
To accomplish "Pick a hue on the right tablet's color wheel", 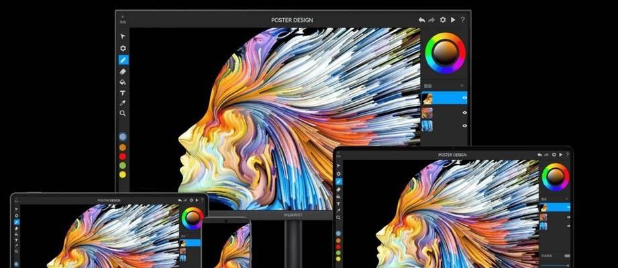I will 556,177.
